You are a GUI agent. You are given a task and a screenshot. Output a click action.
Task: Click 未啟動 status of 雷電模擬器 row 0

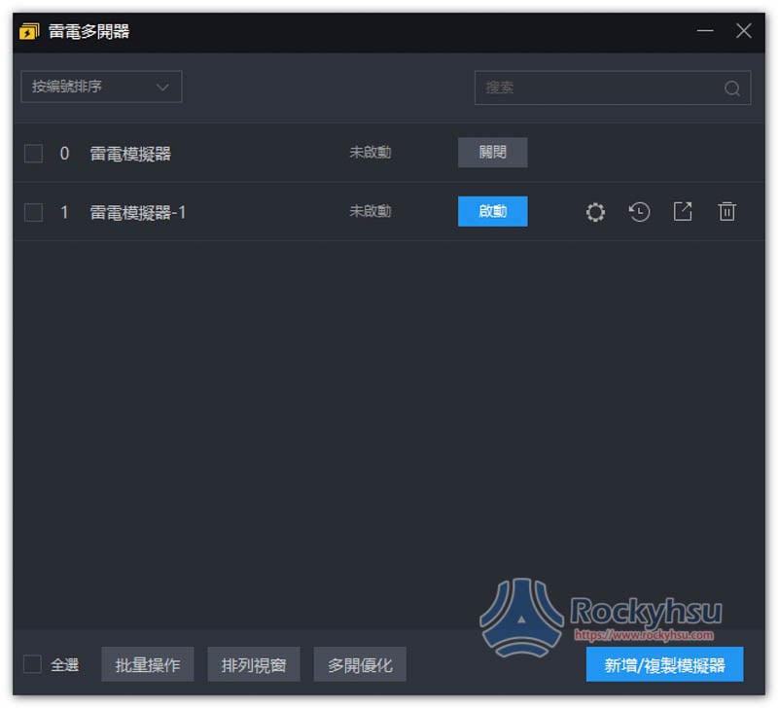pyautogui.click(x=371, y=153)
